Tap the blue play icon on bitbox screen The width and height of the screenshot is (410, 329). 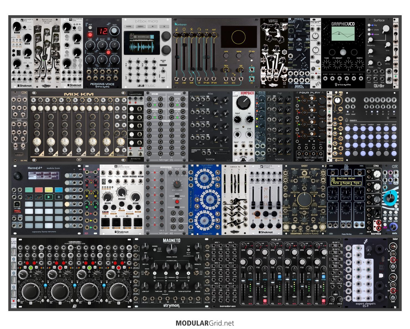152,37
